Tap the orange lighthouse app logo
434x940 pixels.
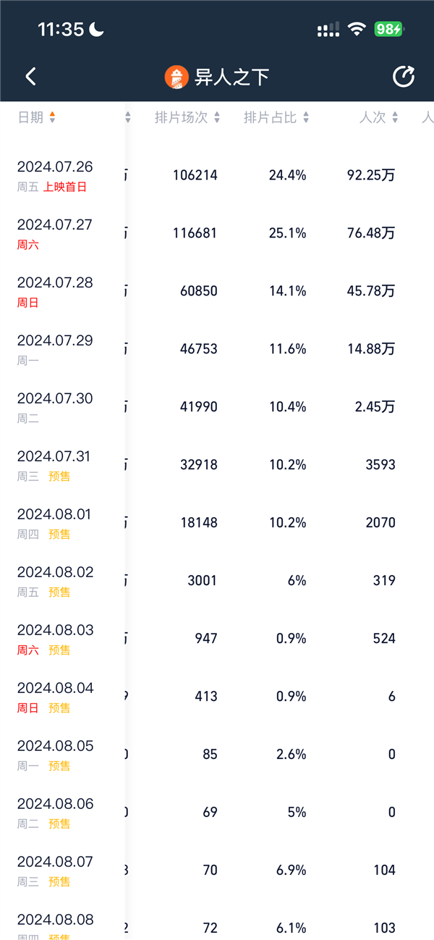coord(176,77)
